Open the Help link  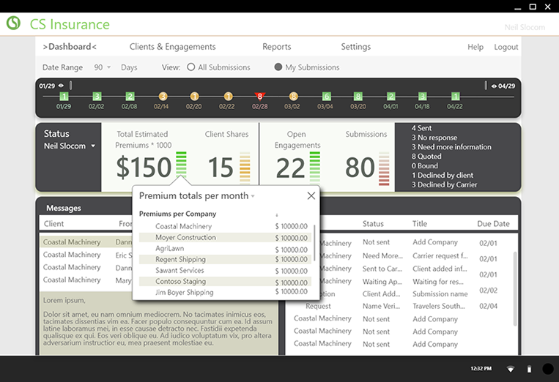click(475, 47)
